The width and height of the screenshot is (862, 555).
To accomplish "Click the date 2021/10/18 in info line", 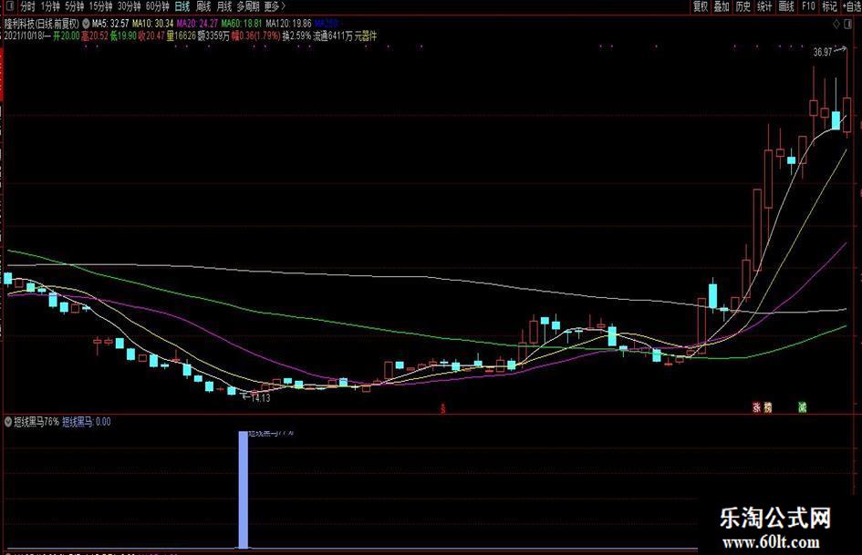I will pyautogui.click(x=24, y=36).
